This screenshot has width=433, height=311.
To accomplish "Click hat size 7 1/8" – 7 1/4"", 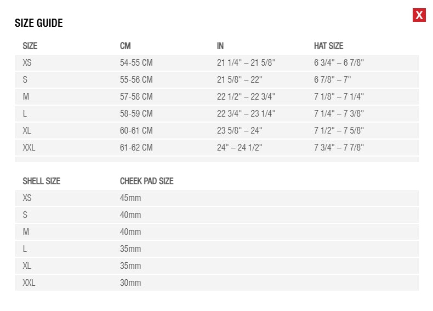I will (339, 97).
